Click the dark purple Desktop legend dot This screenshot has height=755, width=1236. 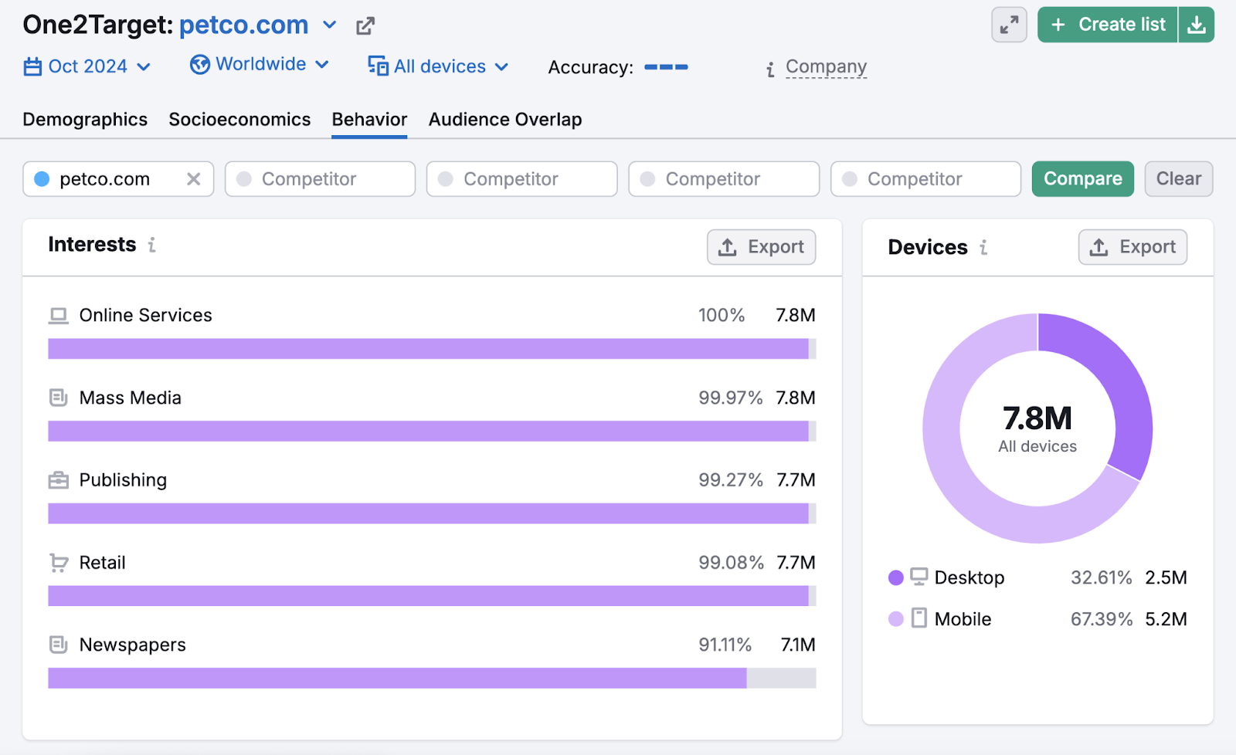click(x=896, y=577)
